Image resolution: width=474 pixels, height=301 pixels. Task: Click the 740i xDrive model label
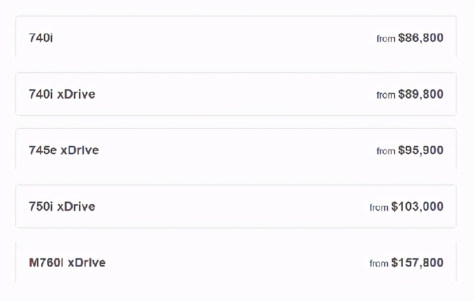coord(62,94)
